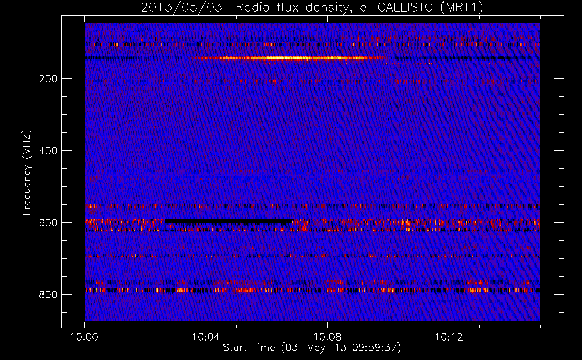Click the 400 frequency tick label

point(48,151)
